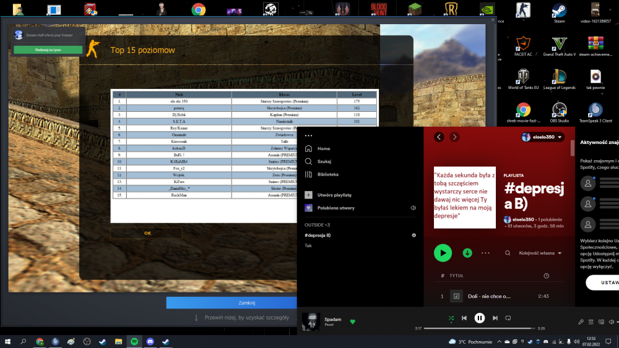Click the green play button for the playlist
This screenshot has height=348, width=619.
point(443,253)
